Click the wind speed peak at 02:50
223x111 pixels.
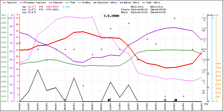(x=38, y=70)
